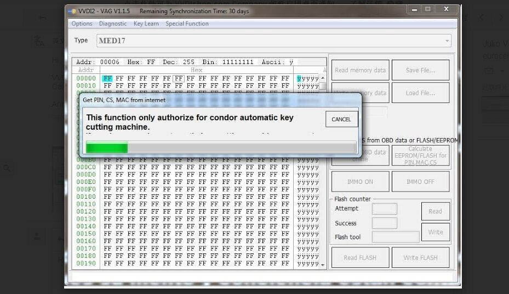Click the Flash counter Read button
This screenshot has width=509, height=294.
click(x=436, y=211)
